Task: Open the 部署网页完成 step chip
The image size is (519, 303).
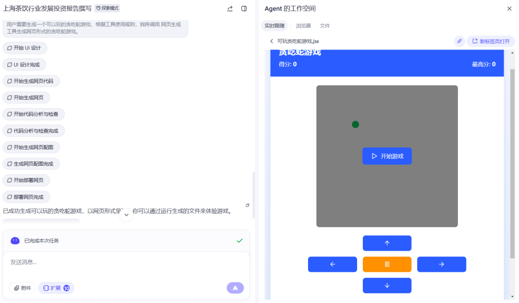Action: pyautogui.click(x=26, y=197)
